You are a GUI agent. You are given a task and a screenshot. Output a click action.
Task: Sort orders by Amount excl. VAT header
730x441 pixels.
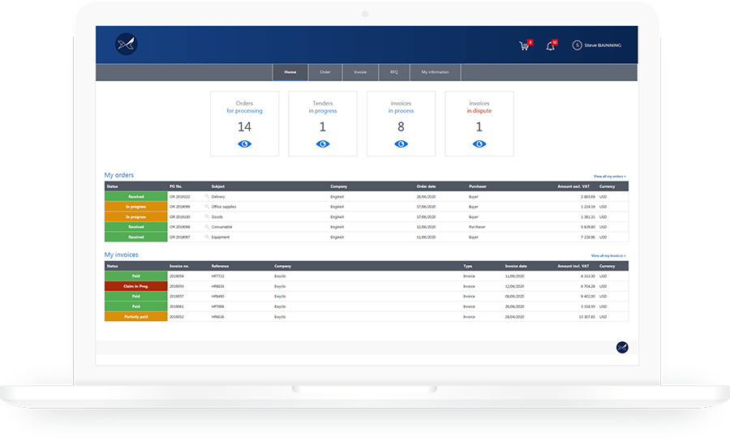click(x=573, y=186)
